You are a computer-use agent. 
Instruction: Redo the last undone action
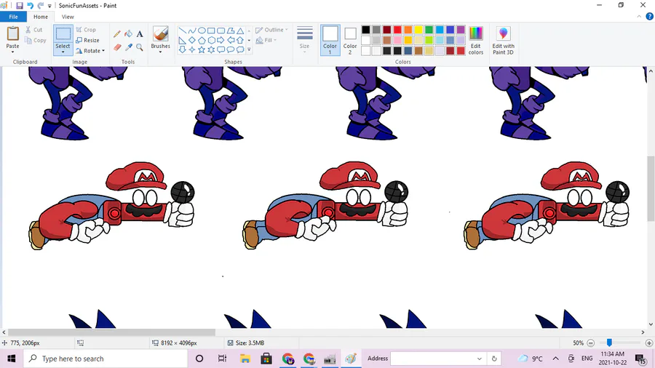coord(41,6)
